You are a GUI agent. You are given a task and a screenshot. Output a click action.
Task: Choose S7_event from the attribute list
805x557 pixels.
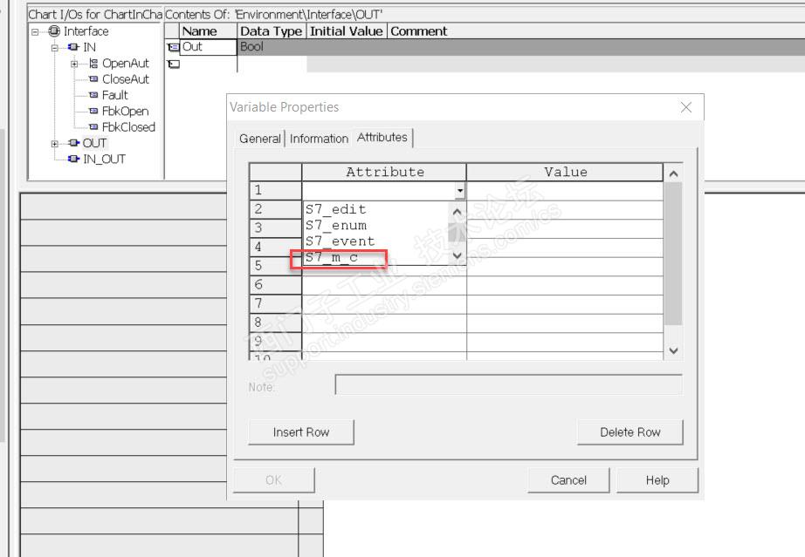375,241
